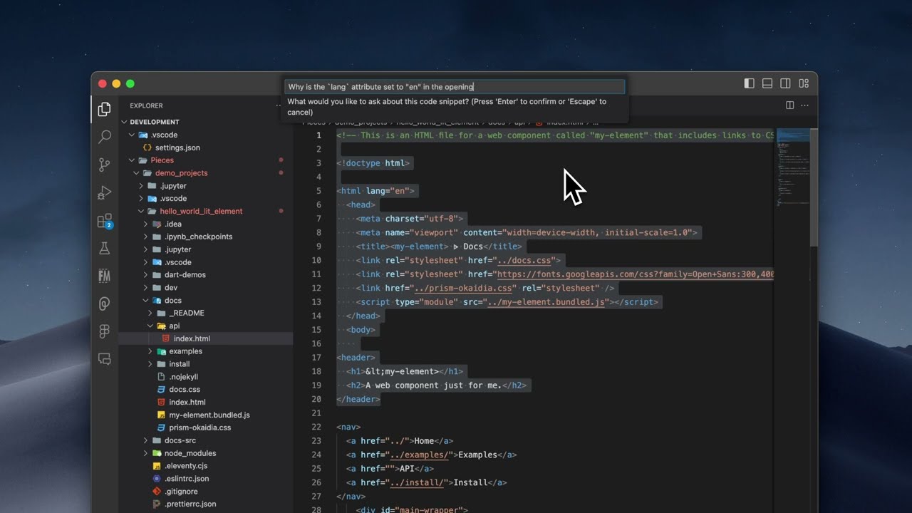Open the chat bubbles icon in activity bar

(x=105, y=359)
